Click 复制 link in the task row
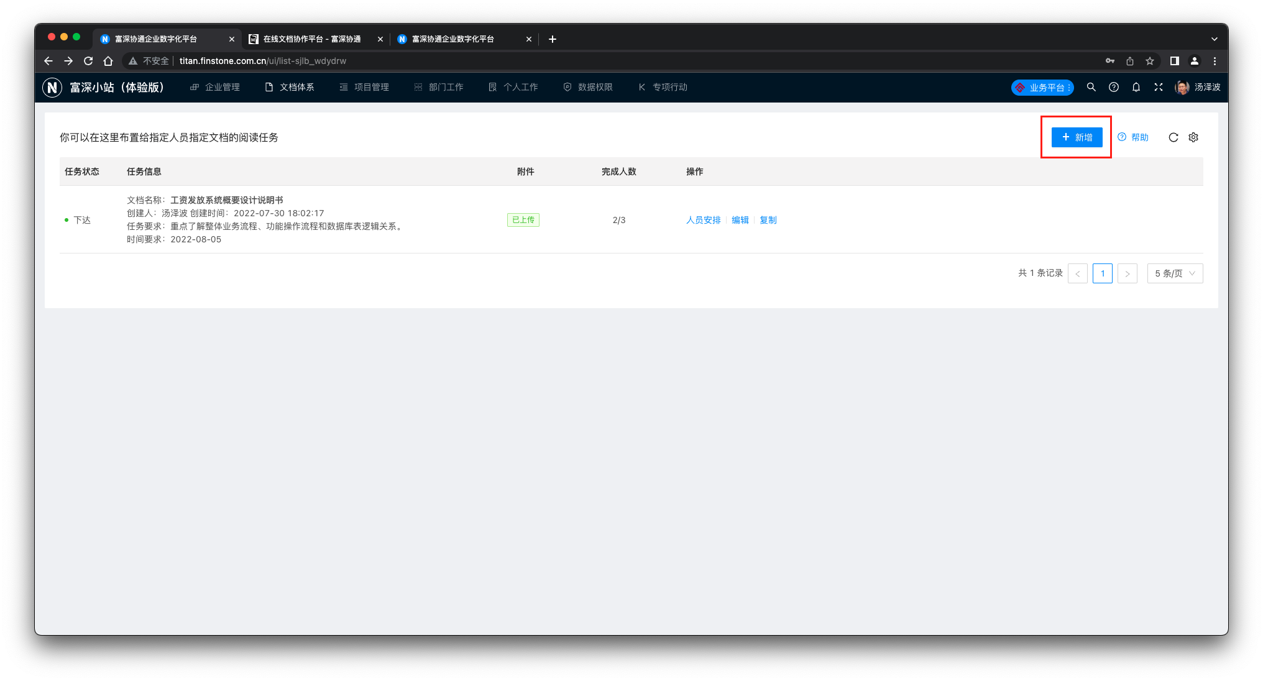The height and width of the screenshot is (681, 1263). point(768,220)
